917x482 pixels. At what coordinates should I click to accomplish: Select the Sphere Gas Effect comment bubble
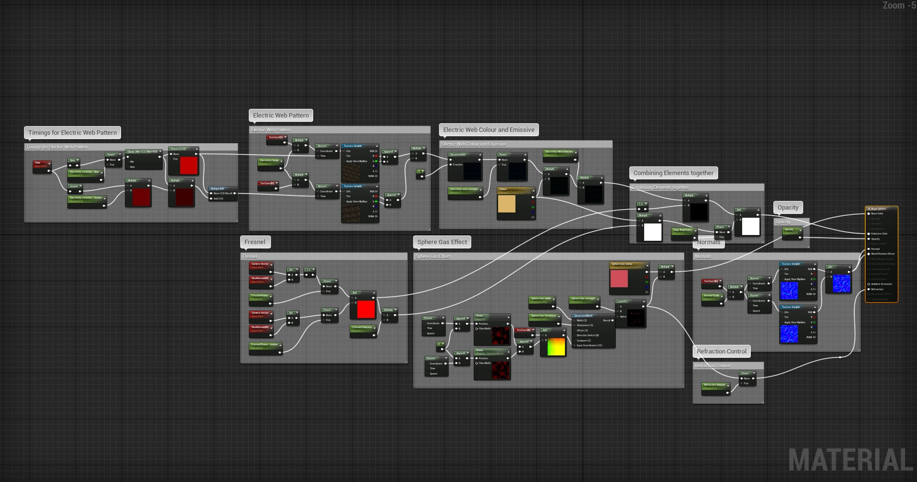point(442,242)
